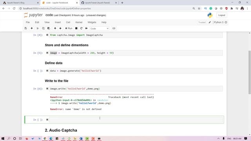Open the Widgets menu
This screenshot has width=251, height=141.
[92, 22]
